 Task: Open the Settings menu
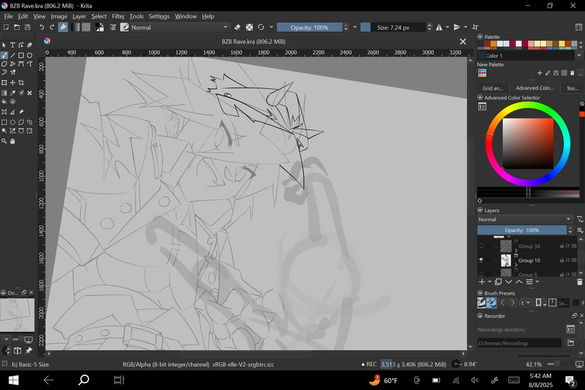pos(159,16)
